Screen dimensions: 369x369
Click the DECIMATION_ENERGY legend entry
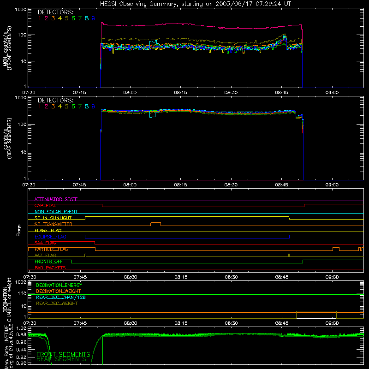pos(59,285)
